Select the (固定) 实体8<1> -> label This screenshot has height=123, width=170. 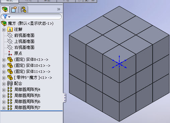coord(31,59)
